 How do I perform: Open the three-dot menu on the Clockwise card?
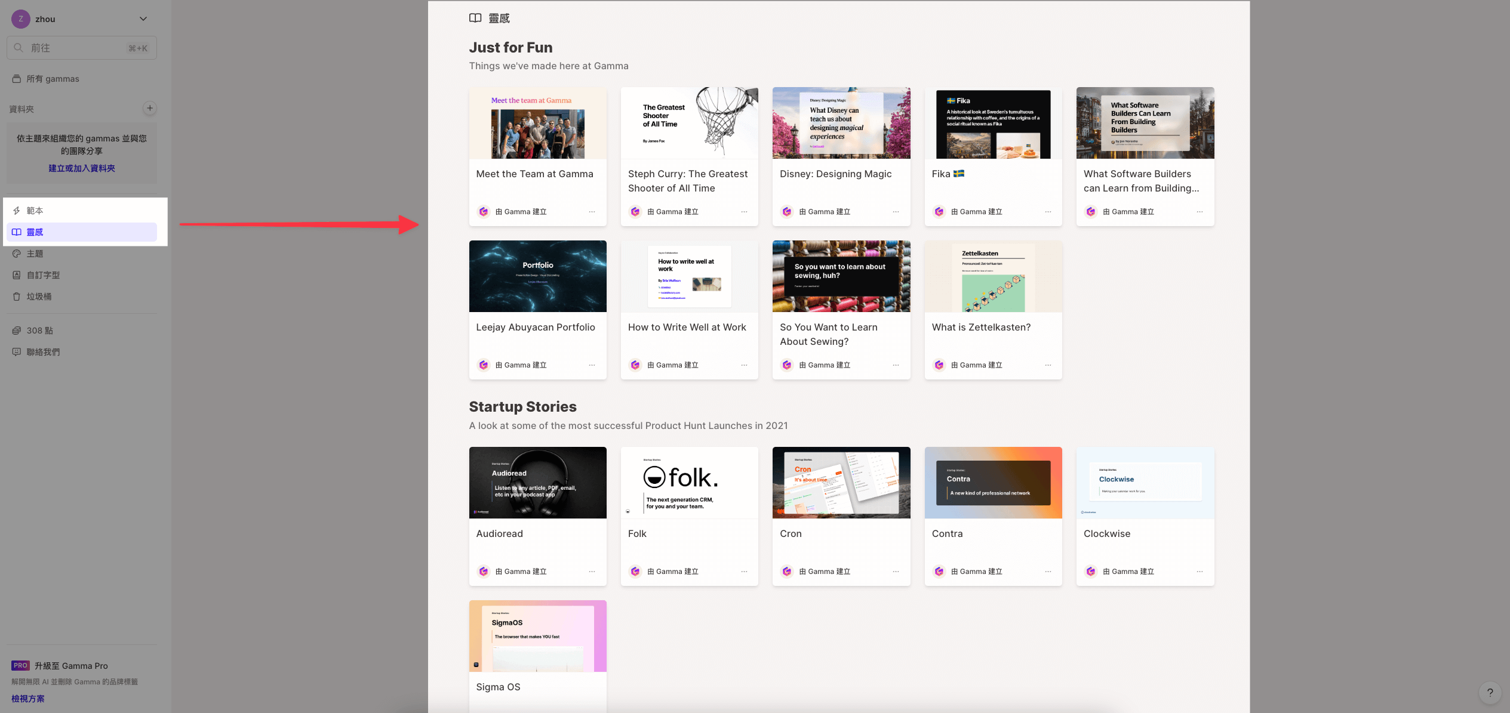(1200, 572)
